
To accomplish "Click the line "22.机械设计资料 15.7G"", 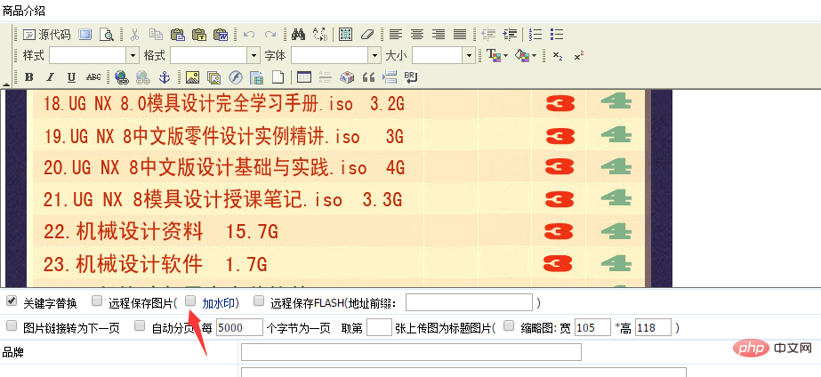I will coord(161,231).
